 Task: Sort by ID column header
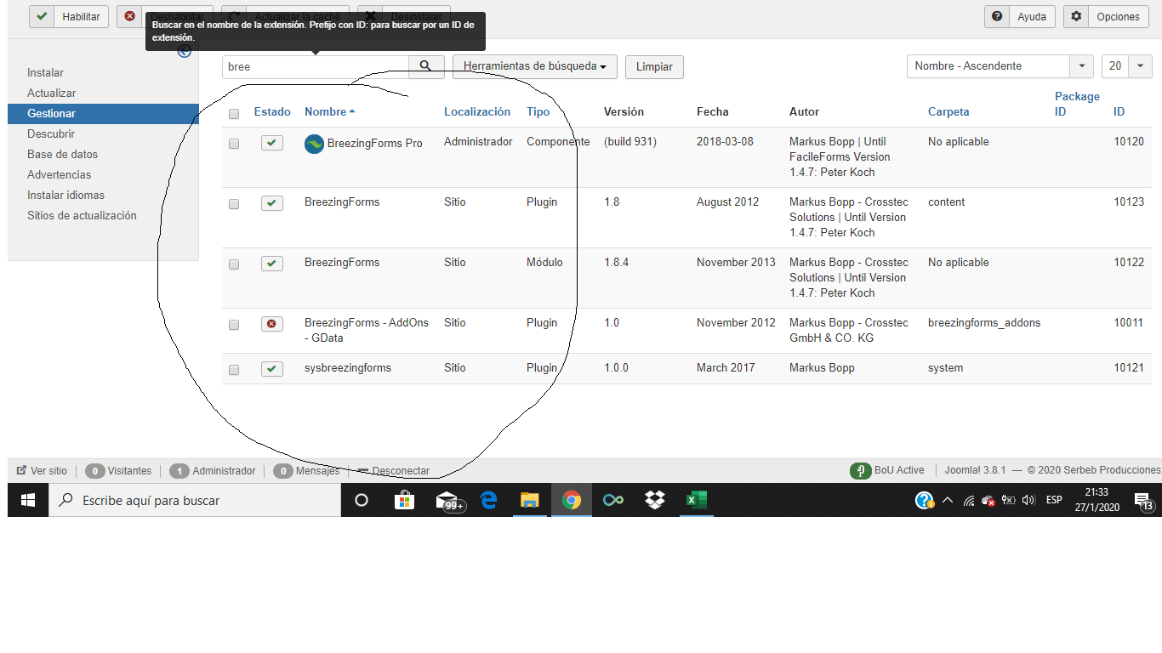click(1119, 112)
